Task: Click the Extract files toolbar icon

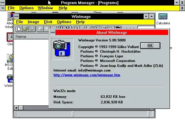Action: point(40,29)
